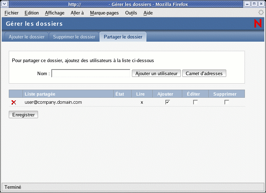This screenshot has width=266, height=193.
Task: Click the Firefox activity throbber icon
Action: click(x=261, y=12)
